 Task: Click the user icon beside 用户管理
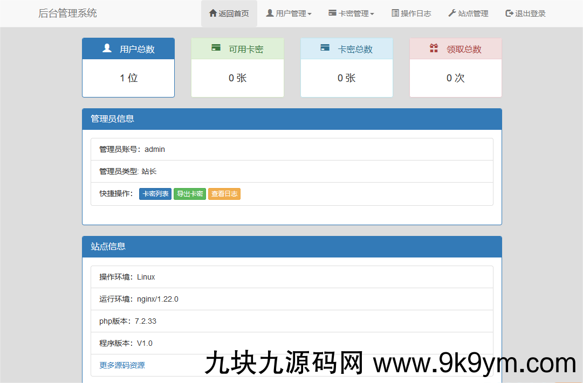click(270, 13)
